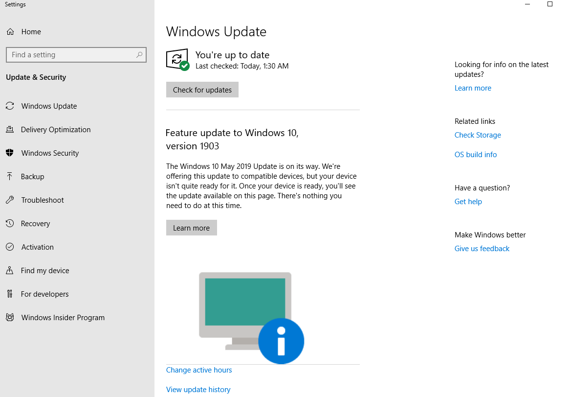The image size is (570, 397).
Task: Open OS build info link
Action: coord(476,155)
